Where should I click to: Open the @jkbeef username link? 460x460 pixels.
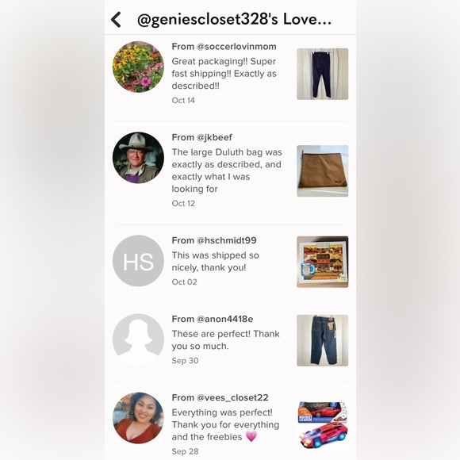[x=214, y=137]
